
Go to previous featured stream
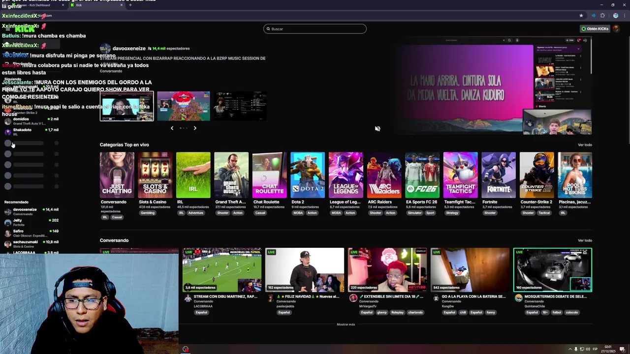(172, 128)
